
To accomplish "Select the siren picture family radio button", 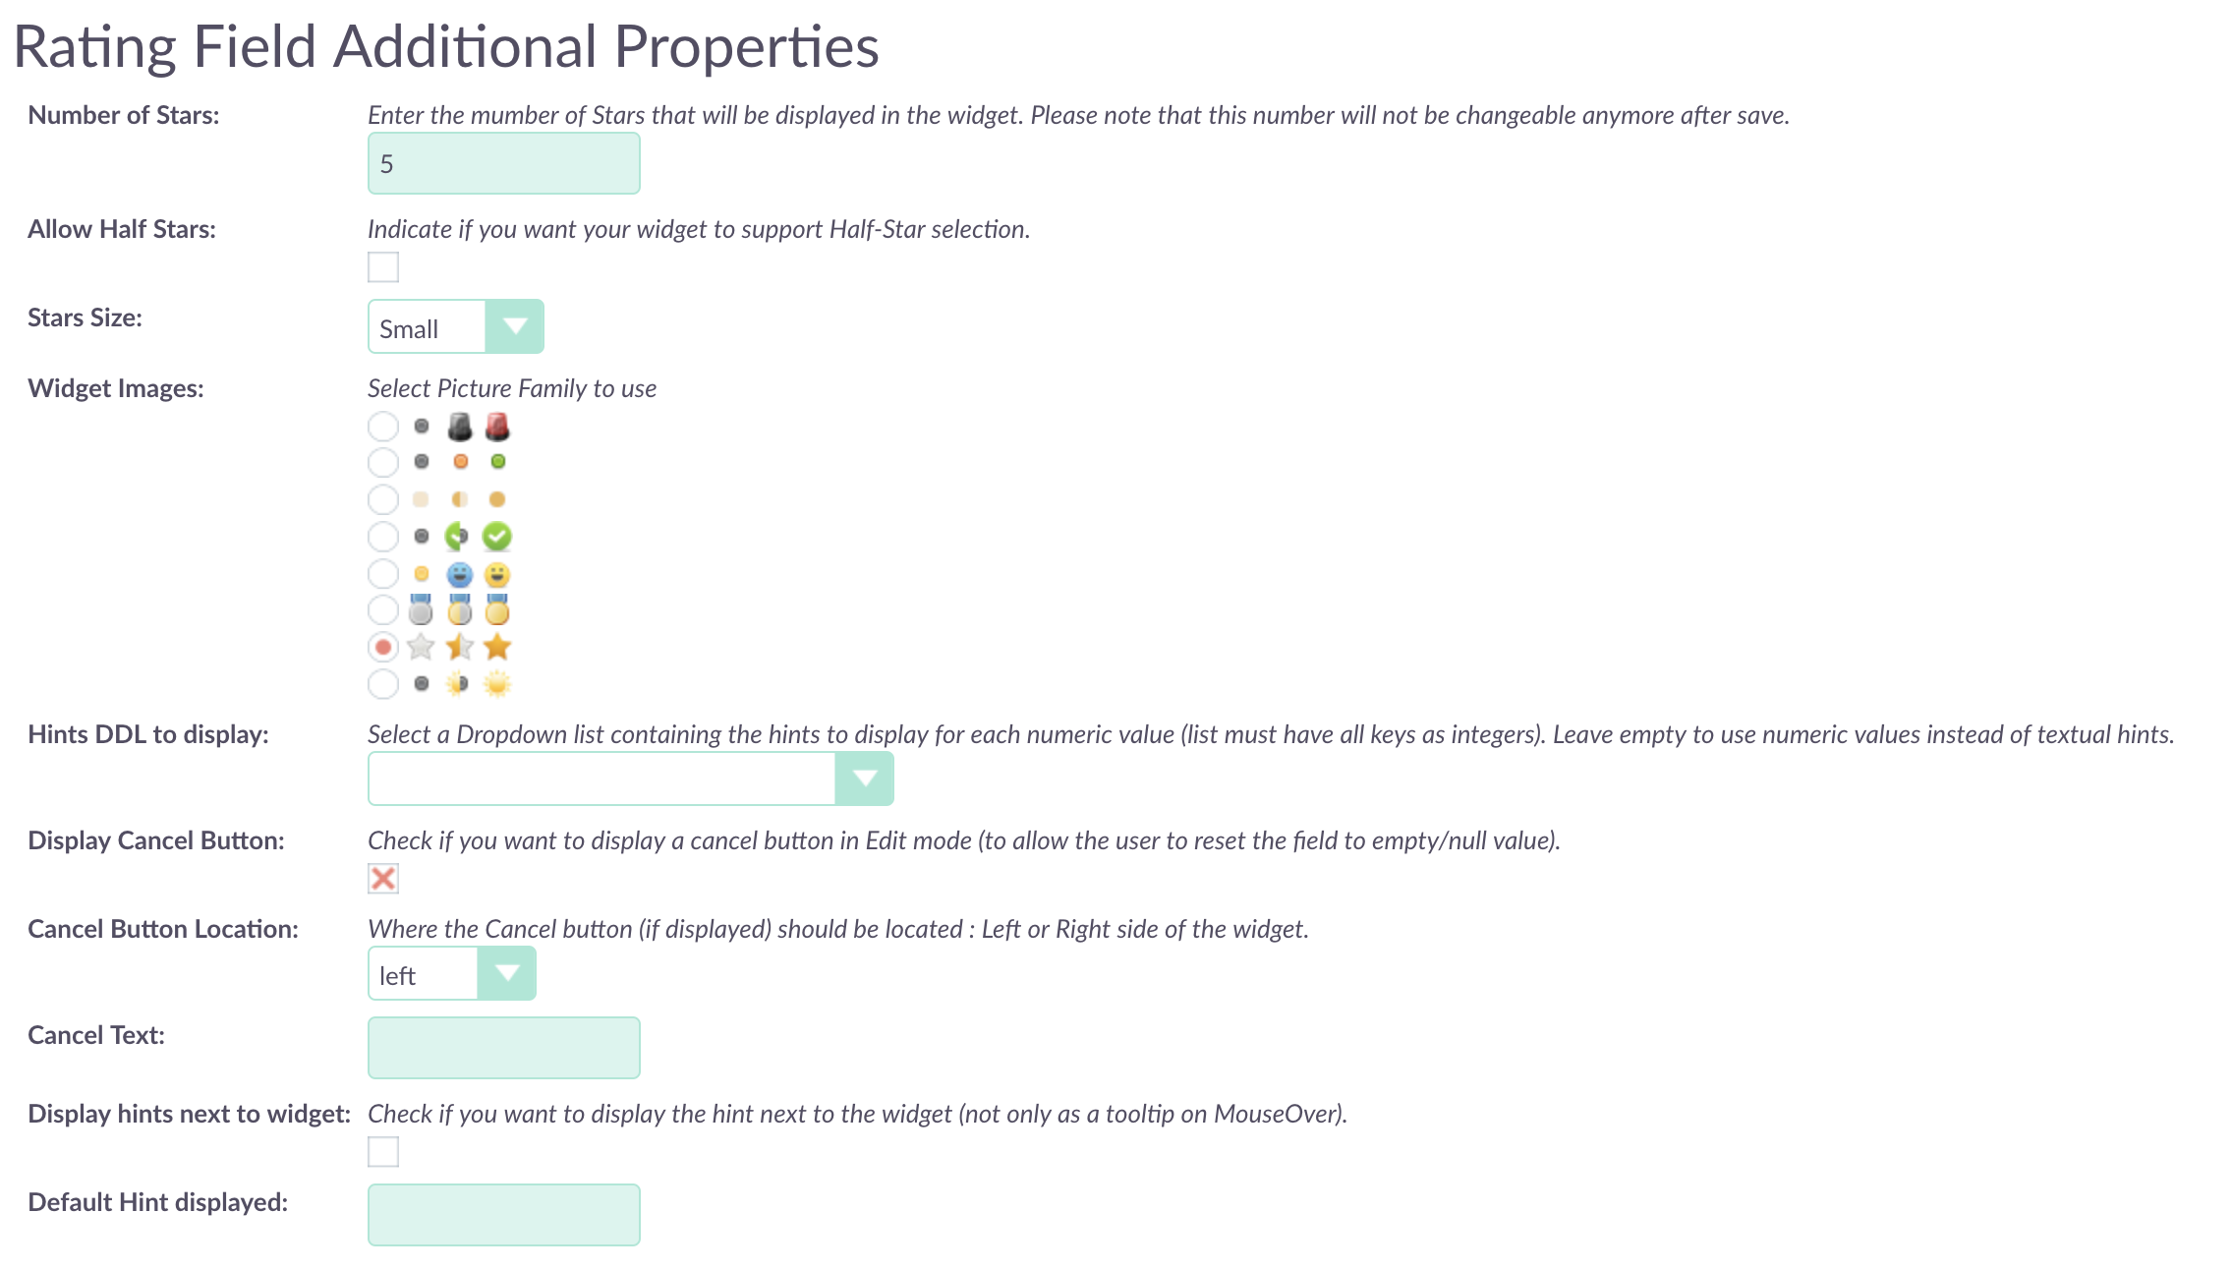I will pyautogui.click(x=383, y=427).
